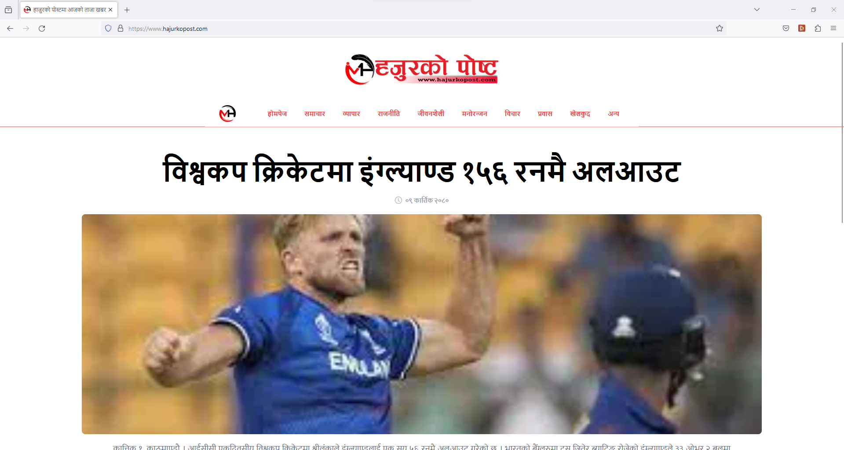Click the vertical page scrollbar
Viewport: 844px width, 450px height.
point(842,132)
